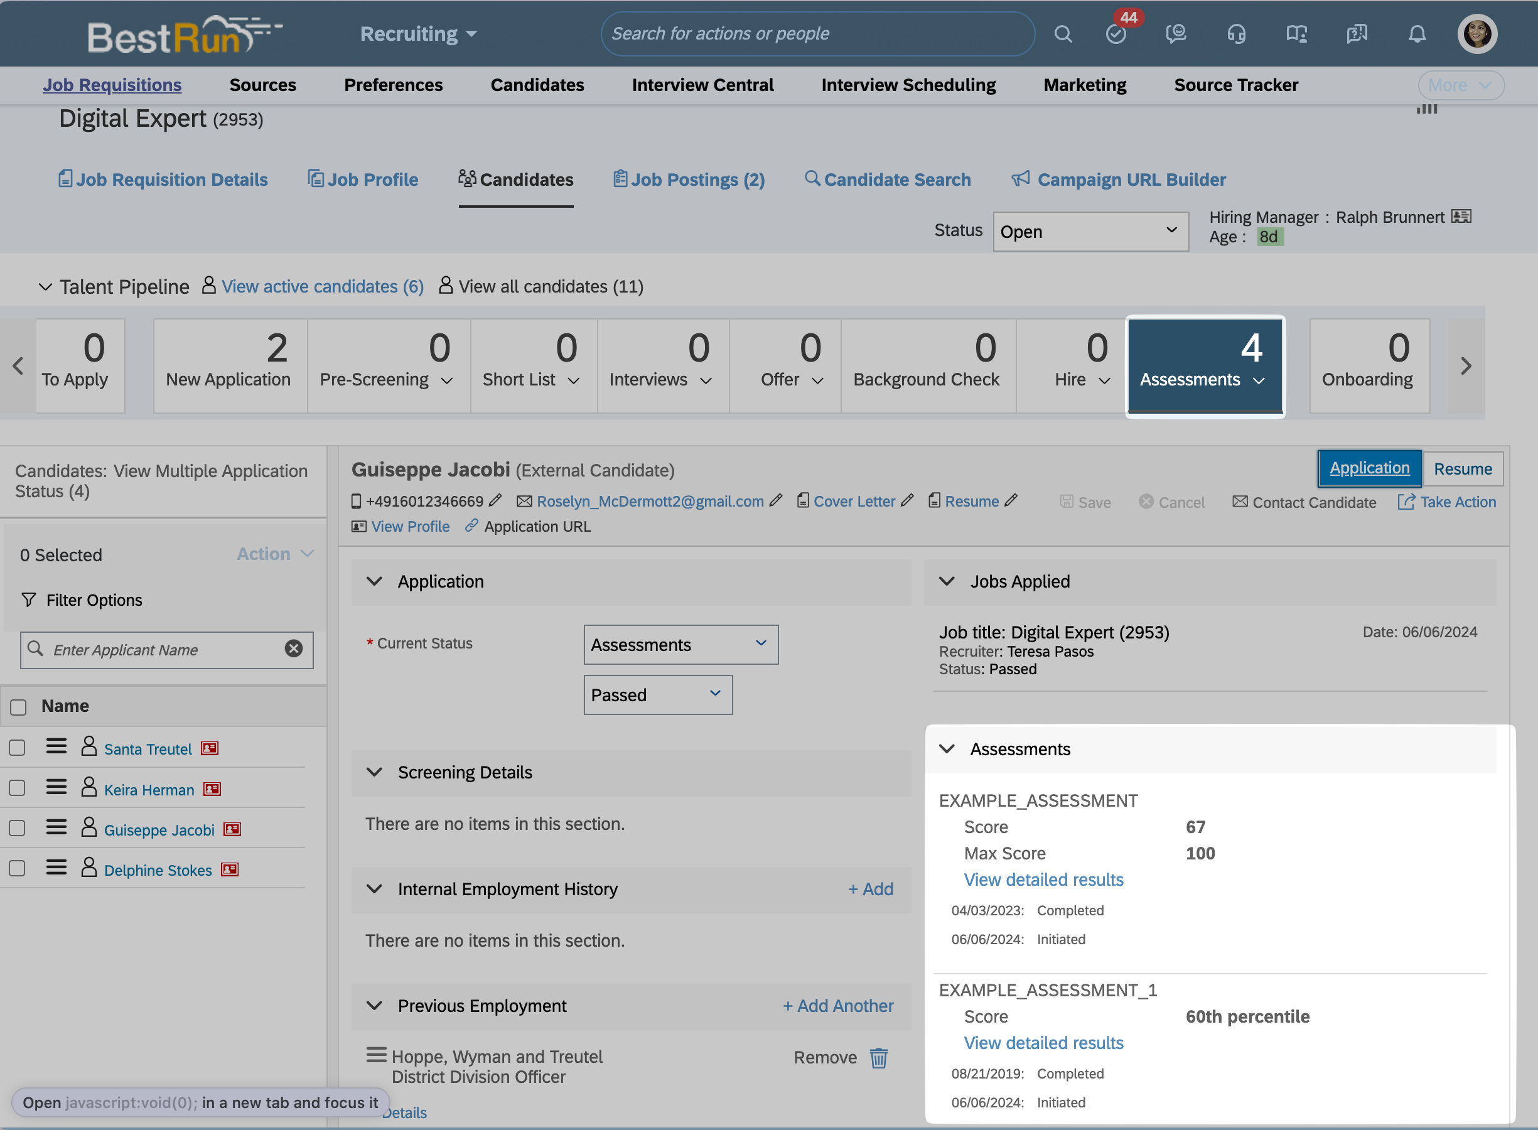Open the Action dropdown for selected candidates

pos(275,554)
